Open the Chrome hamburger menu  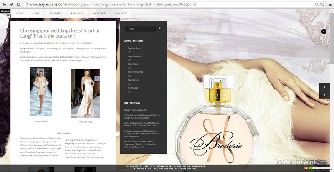(x=330, y=4)
